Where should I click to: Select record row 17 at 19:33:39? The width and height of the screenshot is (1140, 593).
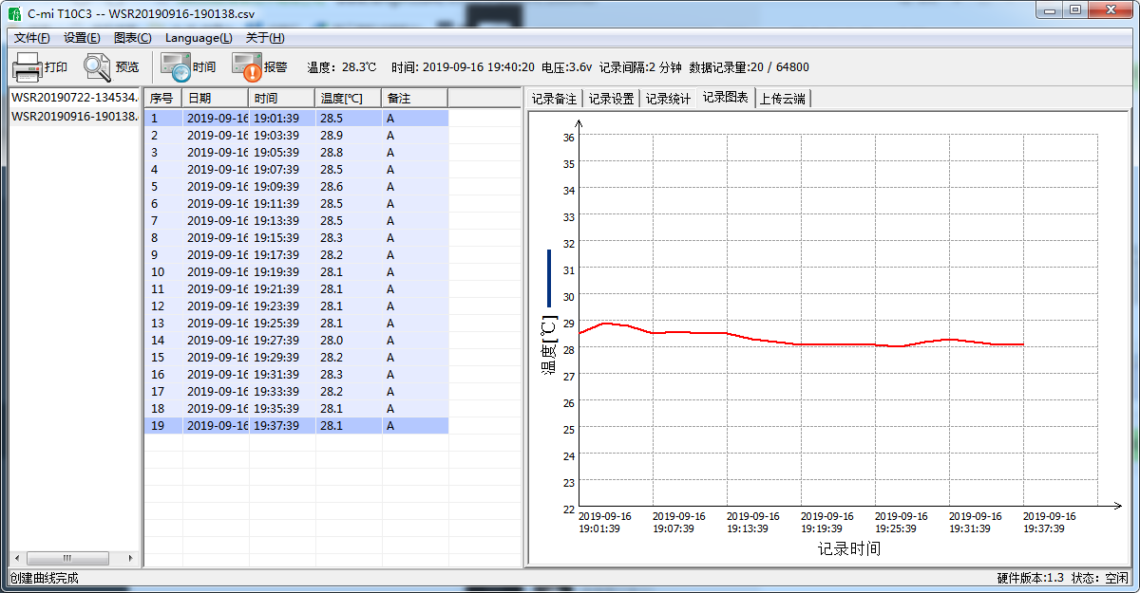point(296,392)
